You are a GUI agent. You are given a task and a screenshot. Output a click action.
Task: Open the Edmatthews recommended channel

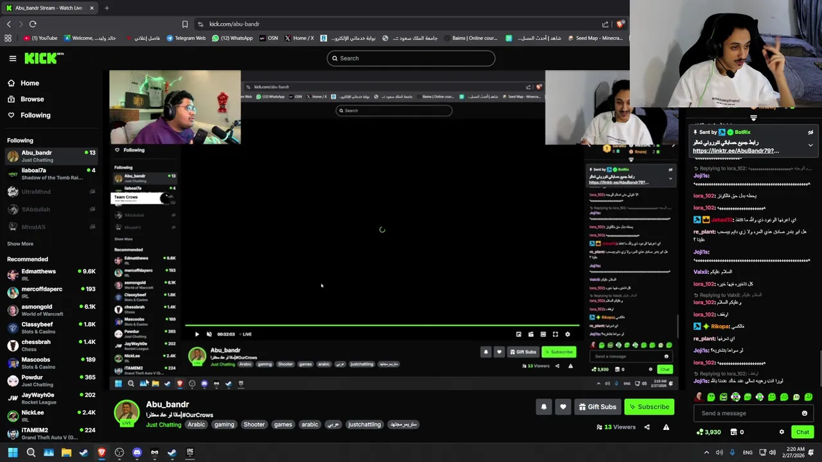(51, 275)
